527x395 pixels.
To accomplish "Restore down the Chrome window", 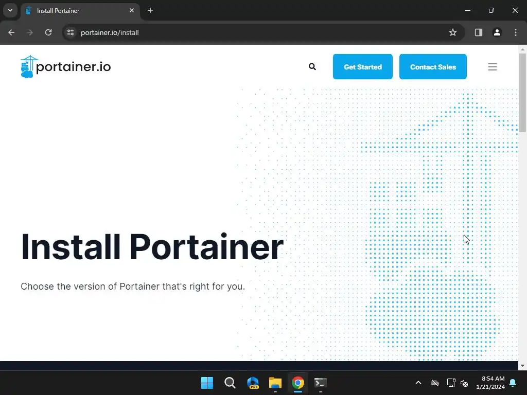I will 491,10.
